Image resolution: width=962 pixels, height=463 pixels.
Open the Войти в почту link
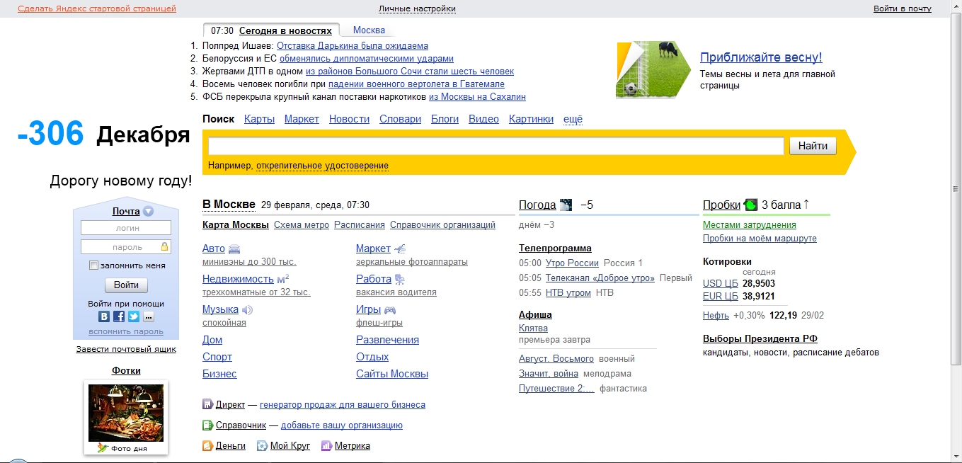(x=902, y=8)
